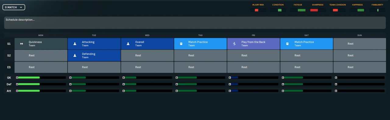Adjust the Att intensity bar for Thursday

200,91
